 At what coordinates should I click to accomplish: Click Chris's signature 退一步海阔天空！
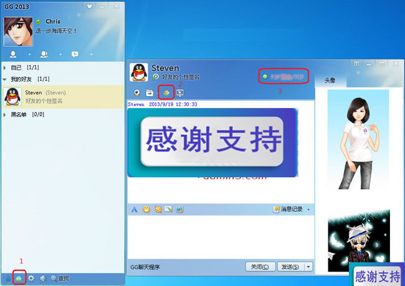tap(56, 31)
